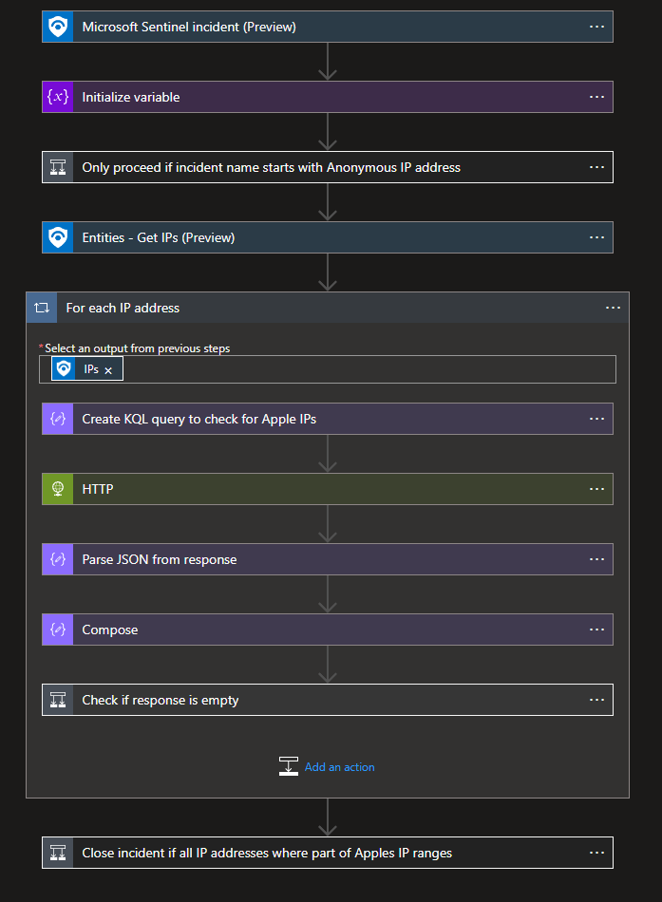The width and height of the screenshot is (662, 902).
Task: Remove the IPs token with its x
Action: point(108,370)
